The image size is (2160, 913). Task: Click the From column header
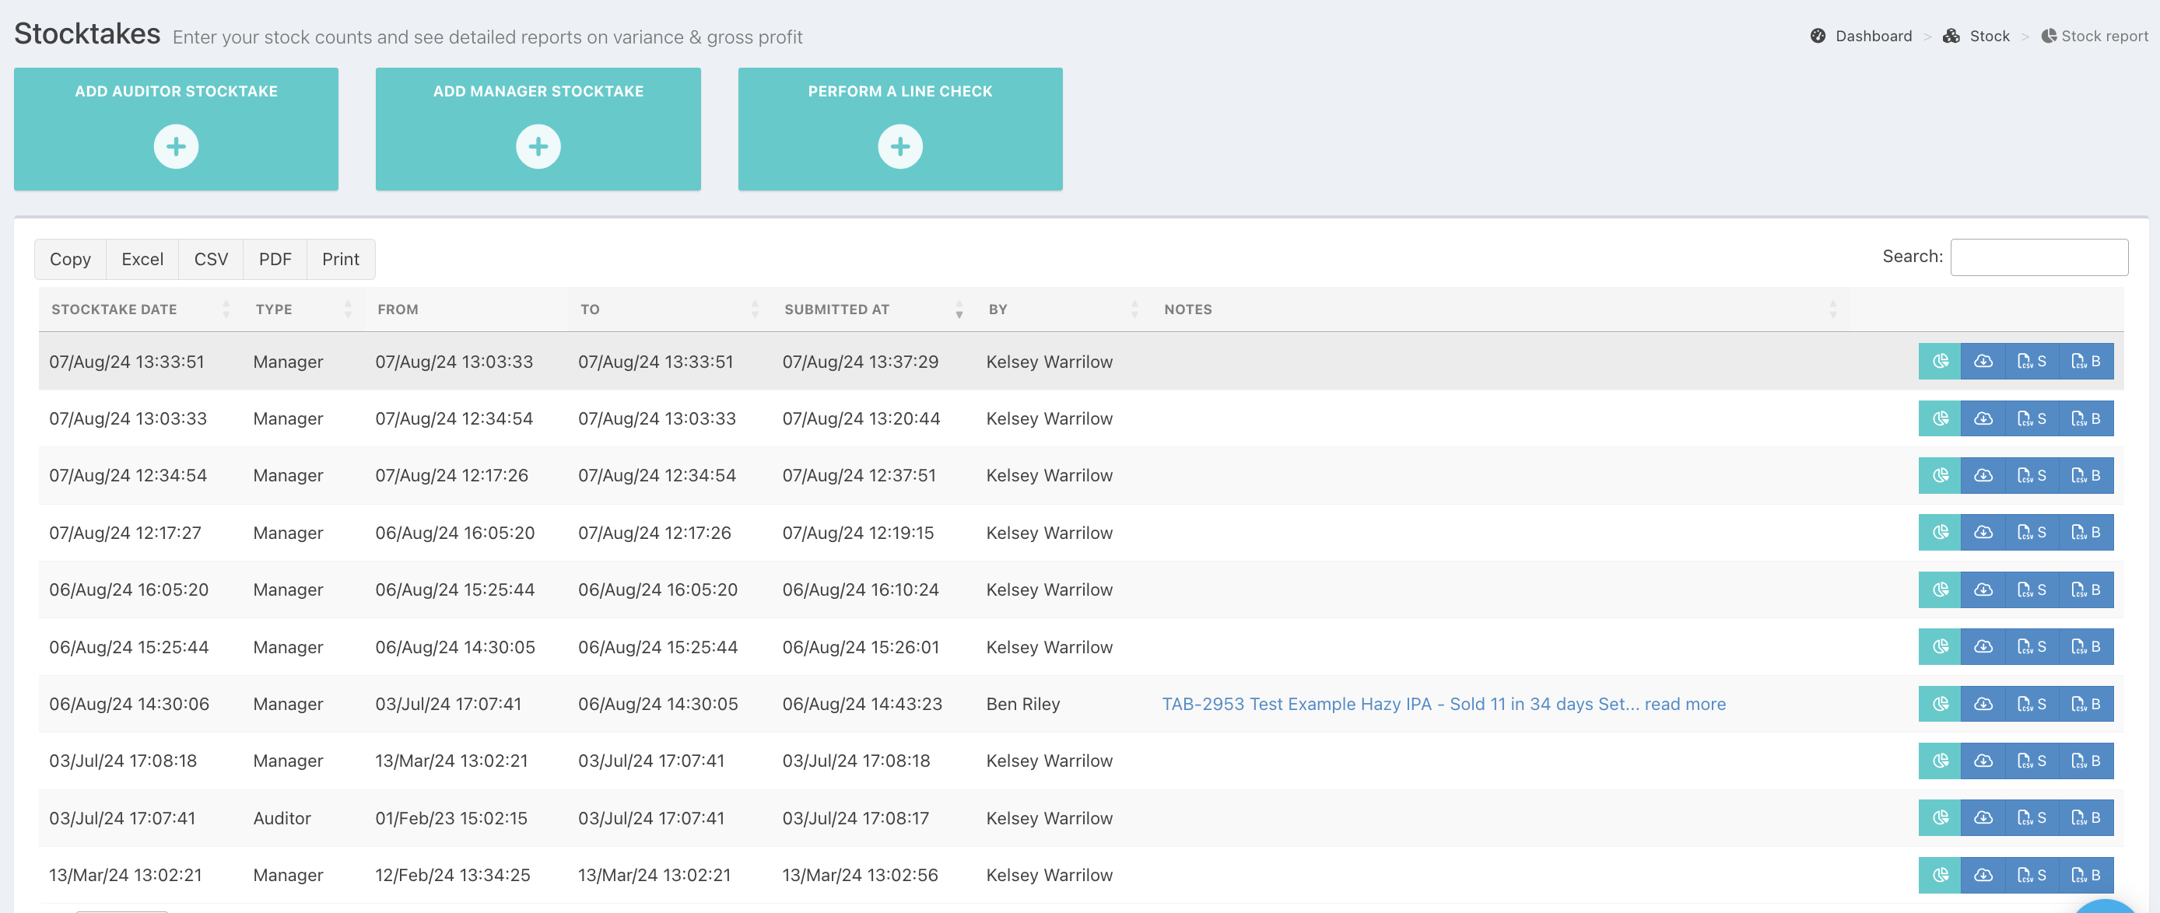[x=466, y=310]
